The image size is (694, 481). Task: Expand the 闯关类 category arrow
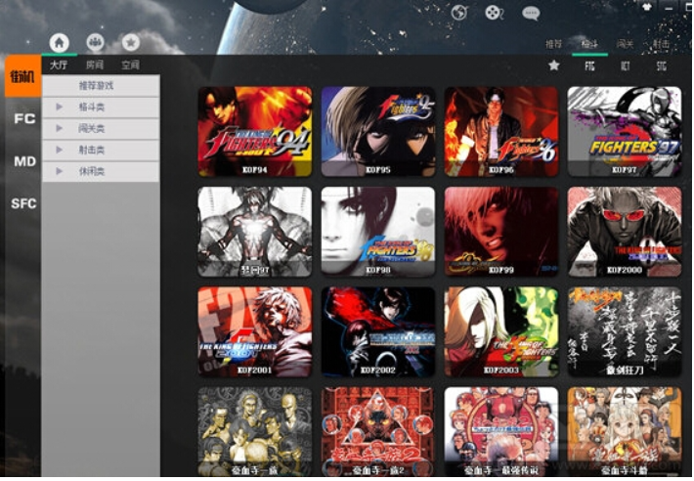tap(60, 129)
